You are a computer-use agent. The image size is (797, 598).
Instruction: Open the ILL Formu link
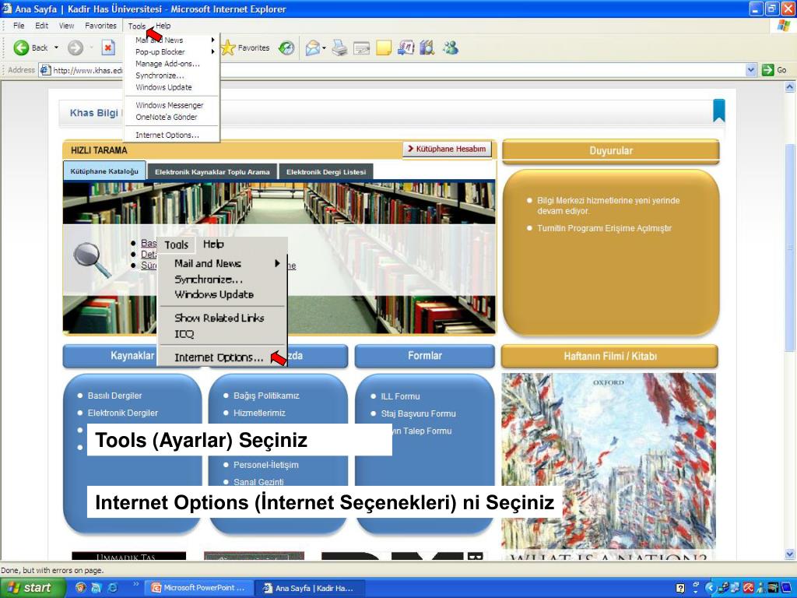(x=401, y=396)
